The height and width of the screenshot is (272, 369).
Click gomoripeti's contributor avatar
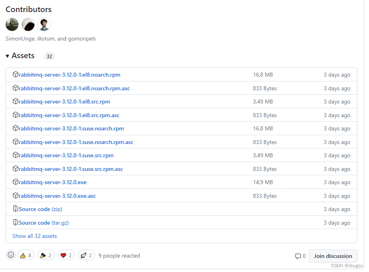tap(44, 24)
